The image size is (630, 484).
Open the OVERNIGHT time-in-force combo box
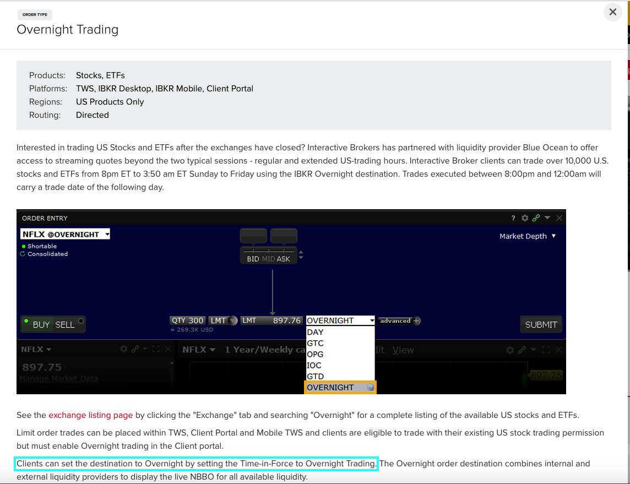pos(340,320)
